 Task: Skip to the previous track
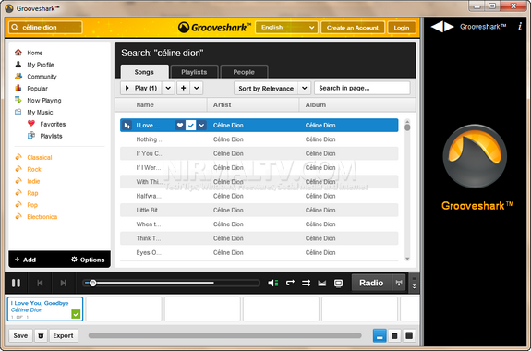pos(40,283)
